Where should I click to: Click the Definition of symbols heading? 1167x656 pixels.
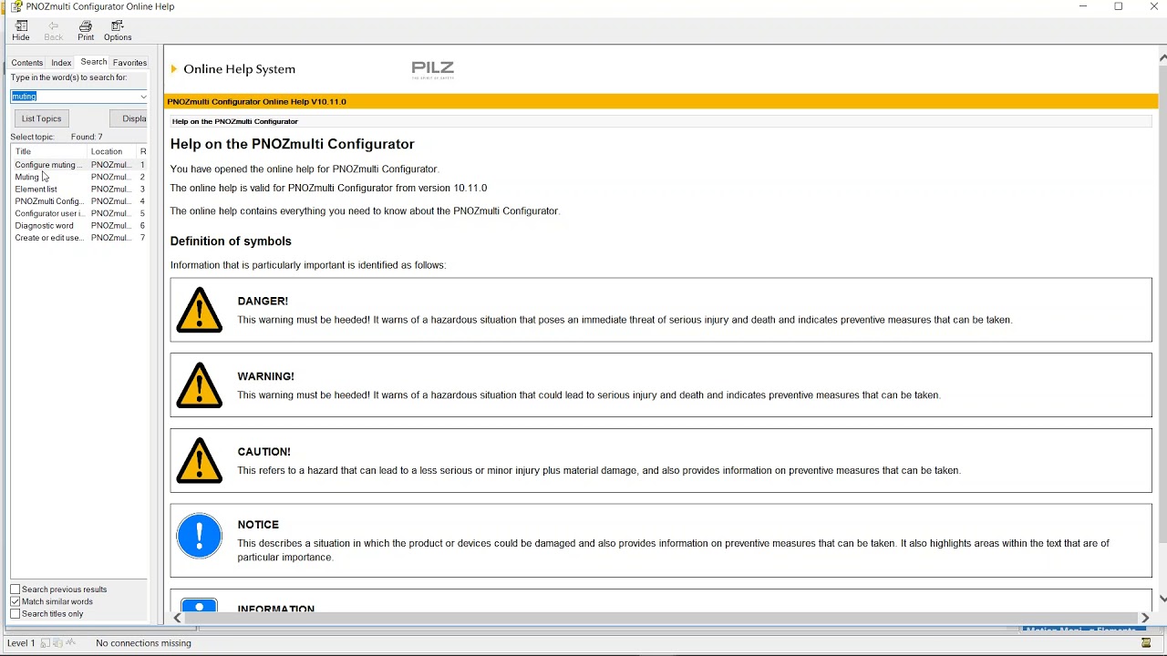(231, 241)
